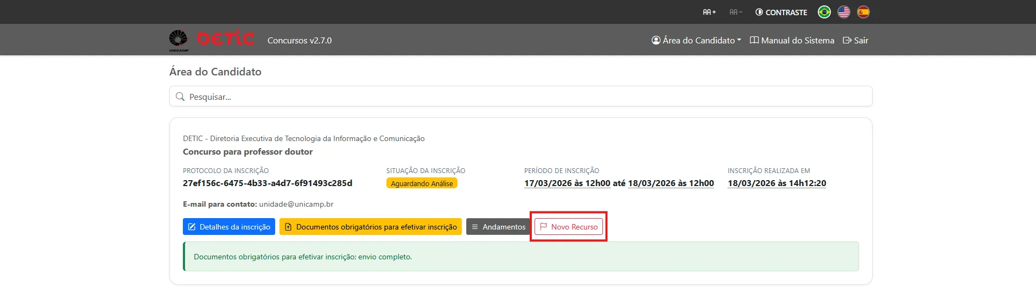Click the magnifier icon in search box
Image resolution: width=1036 pixels, height=306 pixels.
180,97
